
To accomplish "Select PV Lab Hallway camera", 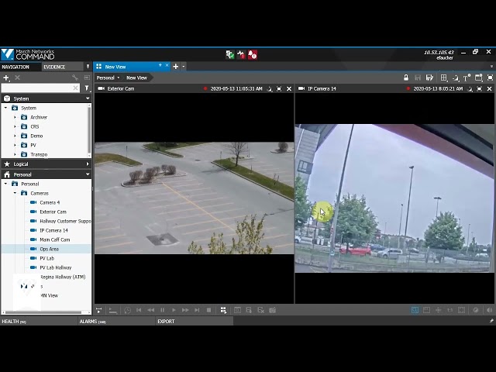I will [55, 267].
